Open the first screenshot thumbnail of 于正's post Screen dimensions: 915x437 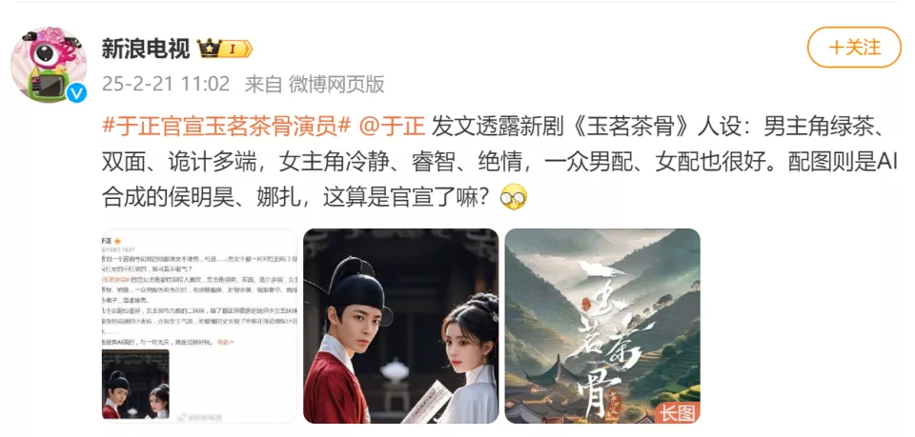(199, 326)
